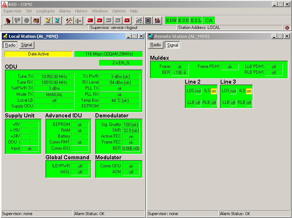Click the grid table toolbar icon
The height and width of the screenshot is (218, 292).
(148, 20)
